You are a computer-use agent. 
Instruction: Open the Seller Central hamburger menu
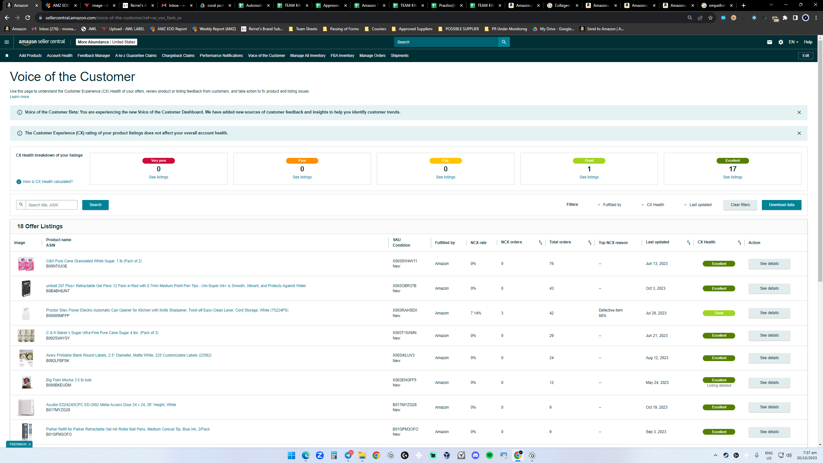pos(7,42)
